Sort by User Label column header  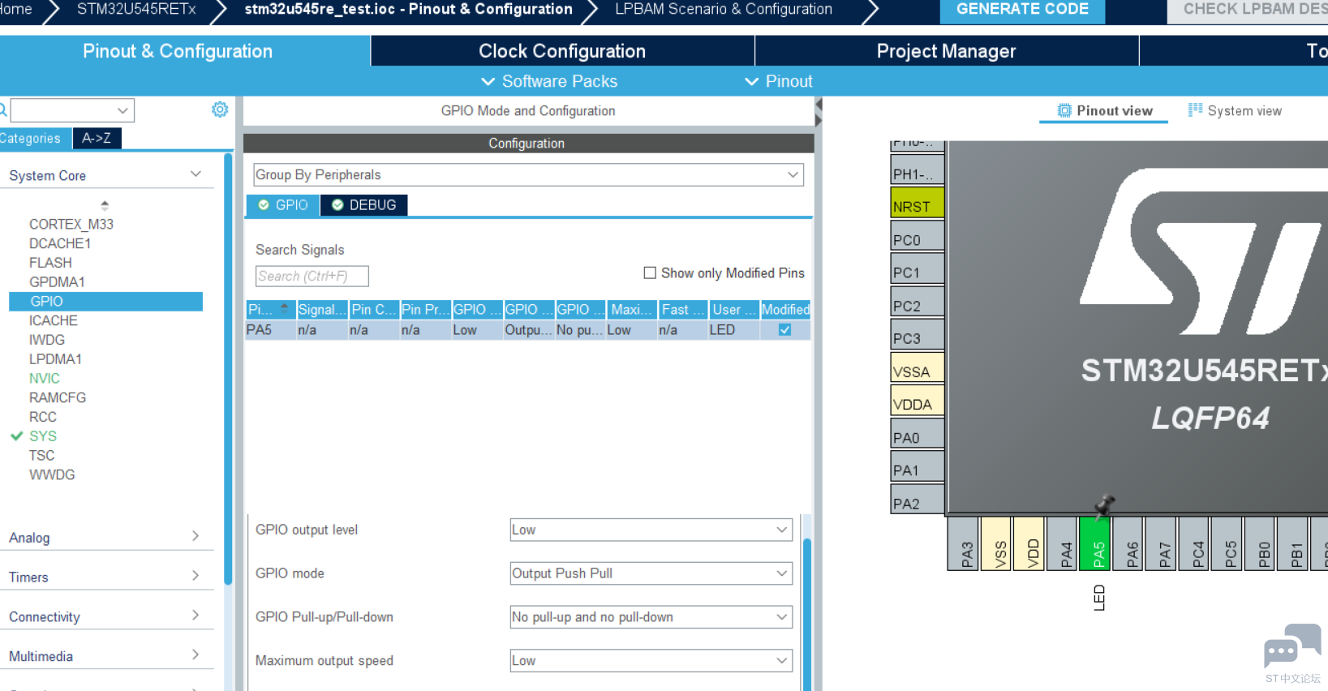click(733, 310)
